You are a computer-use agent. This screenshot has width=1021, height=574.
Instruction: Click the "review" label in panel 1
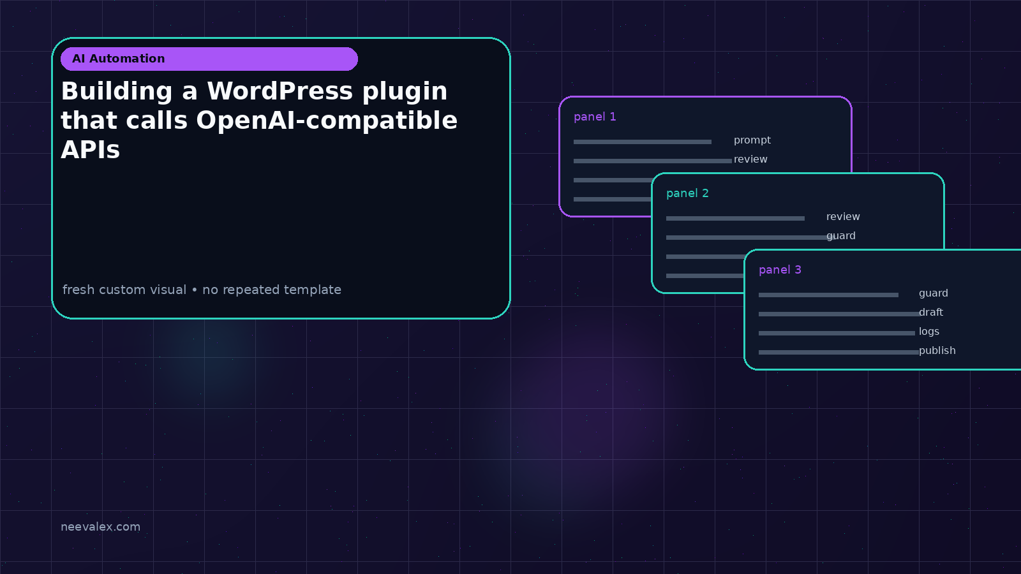pos(750,159)
